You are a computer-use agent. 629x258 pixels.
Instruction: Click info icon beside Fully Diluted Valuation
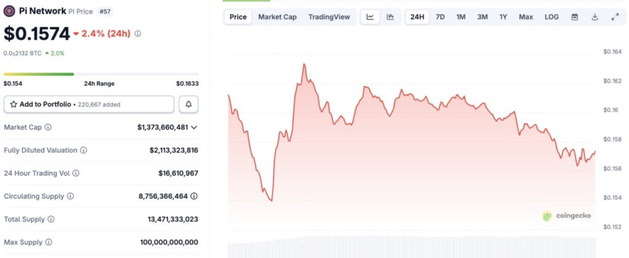[x=84, y=150]
